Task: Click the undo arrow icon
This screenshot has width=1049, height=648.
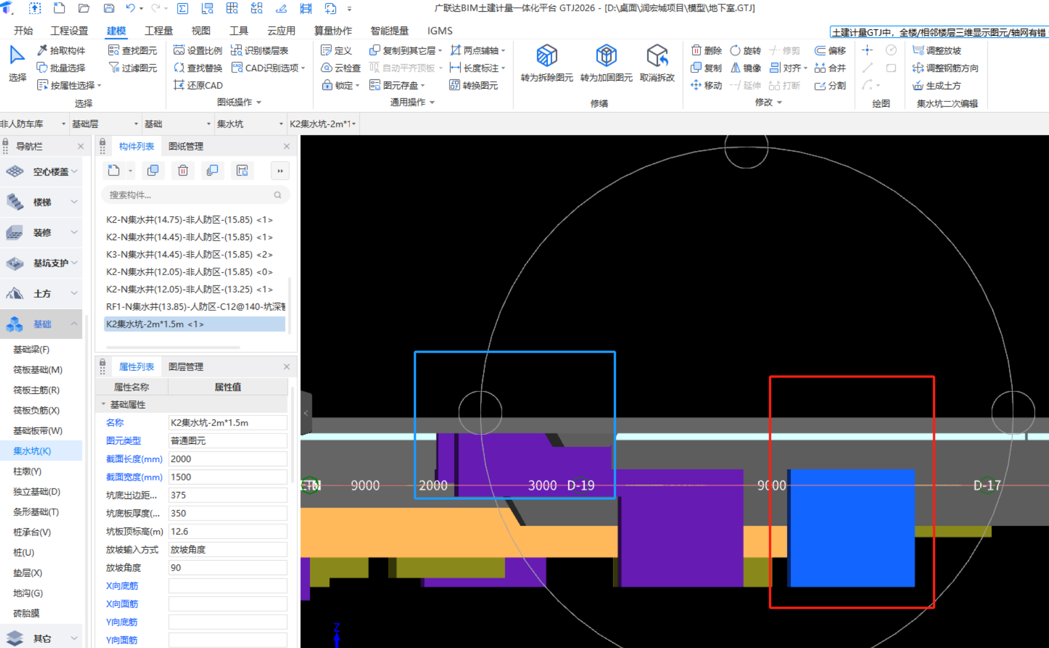Action: point(131,8)
